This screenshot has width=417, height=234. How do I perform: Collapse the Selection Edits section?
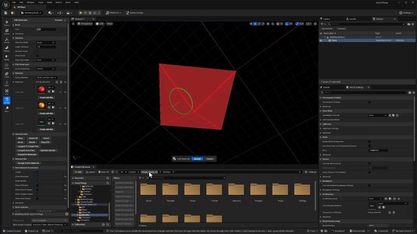click(13, 134)
